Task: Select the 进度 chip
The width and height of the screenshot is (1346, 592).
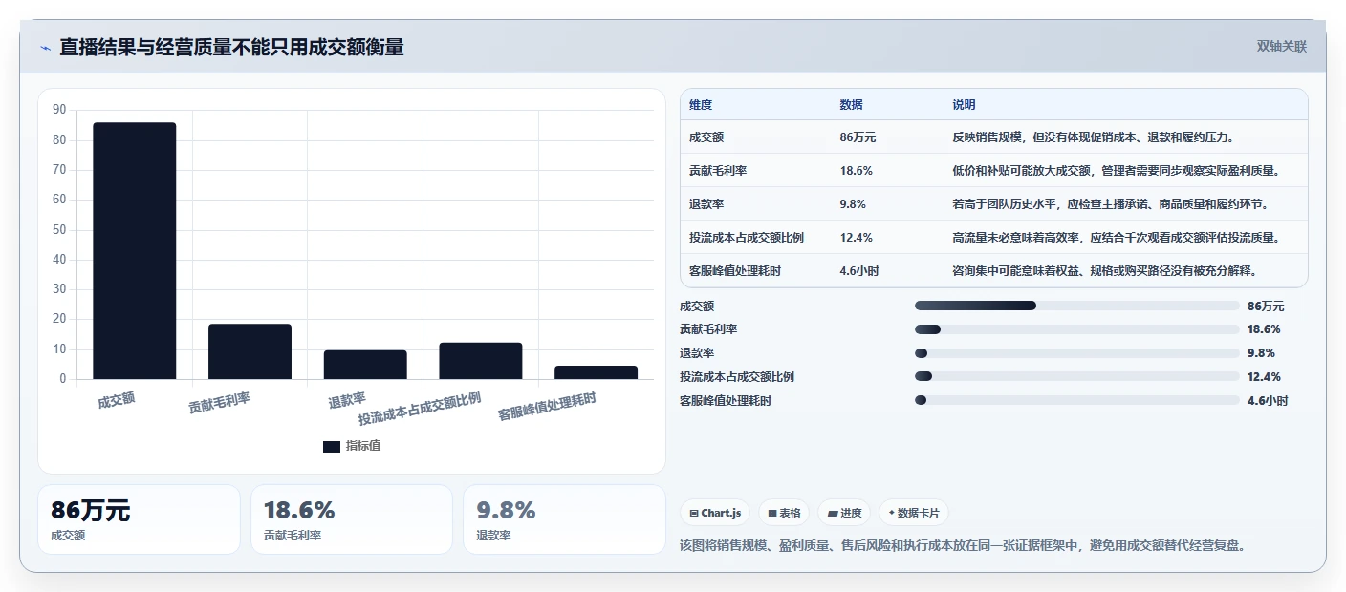Action: click(844, 513)
